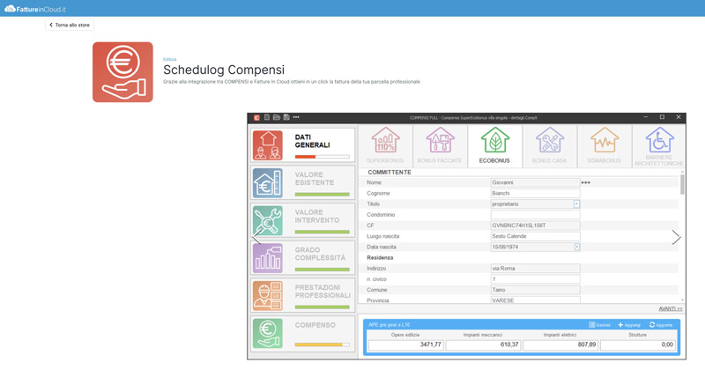The height and width of the screenshot is (370, 705).
Task: Click the CF field GVNBNC74H15L156T
Action: tap(535, 226)
